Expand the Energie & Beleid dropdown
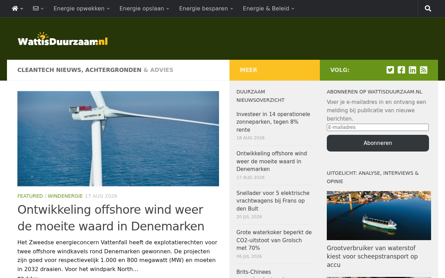Viewport: 445px width, 278px height. [x=268, y=9]
